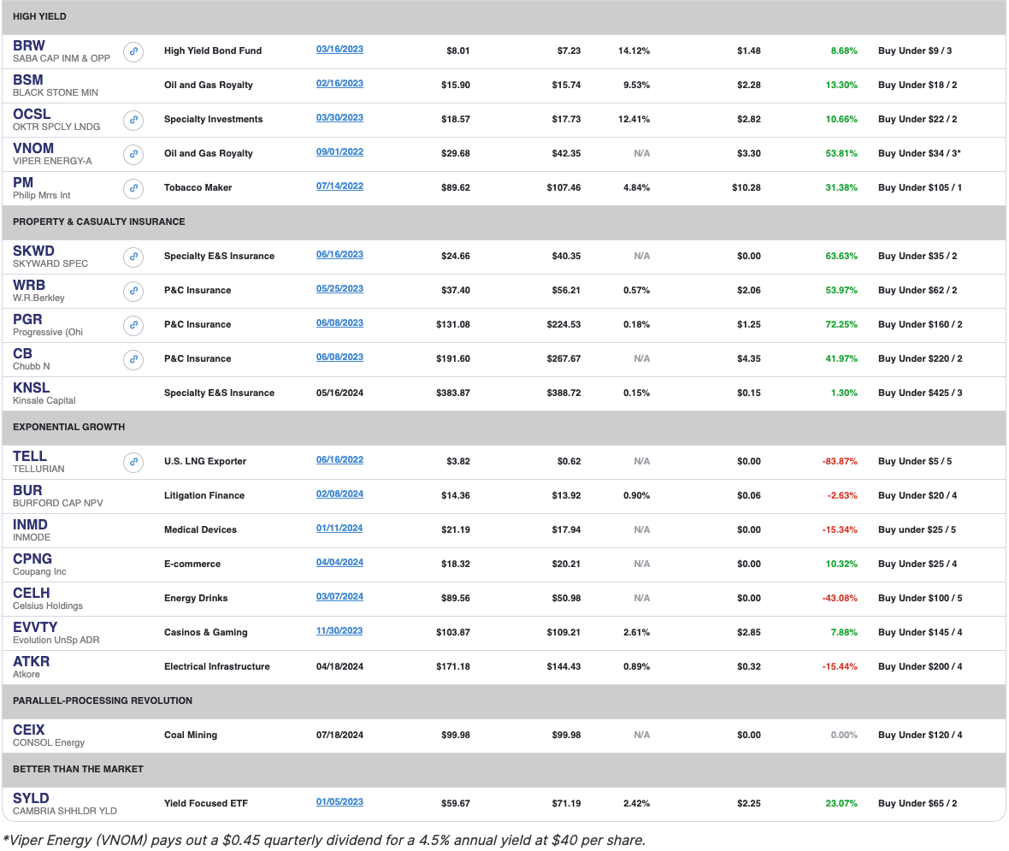Click the link icon beside PGR
The height and width of the screenshot is (851, 1009).
133,325
